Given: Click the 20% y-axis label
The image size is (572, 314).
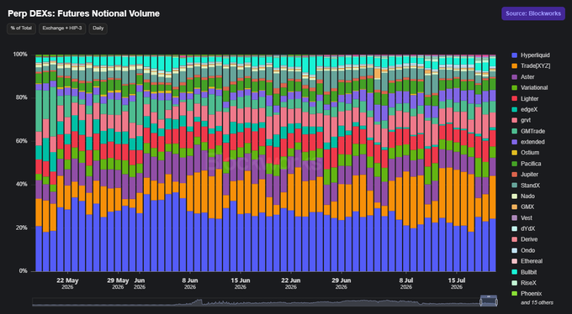Looking at the screenshot, I should coord(22,228).
